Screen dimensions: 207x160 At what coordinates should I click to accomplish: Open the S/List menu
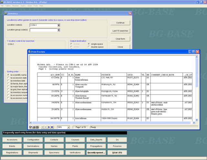click(29, 6)
